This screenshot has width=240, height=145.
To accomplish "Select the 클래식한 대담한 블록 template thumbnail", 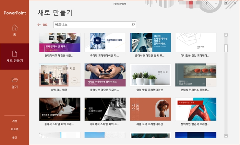I will click(150, 42).
